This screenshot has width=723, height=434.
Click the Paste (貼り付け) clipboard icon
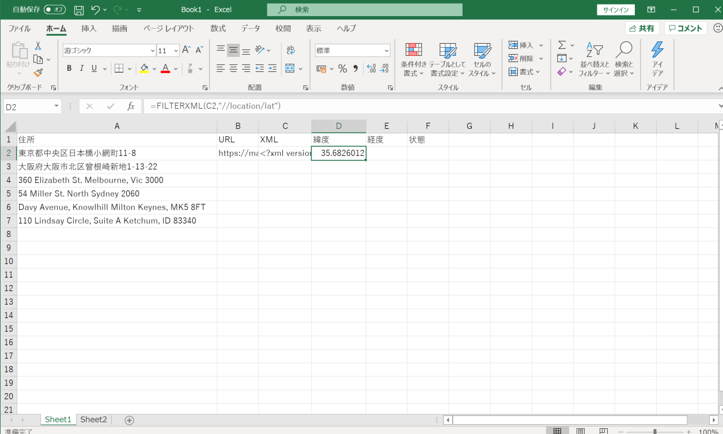(x=18, y=52)
